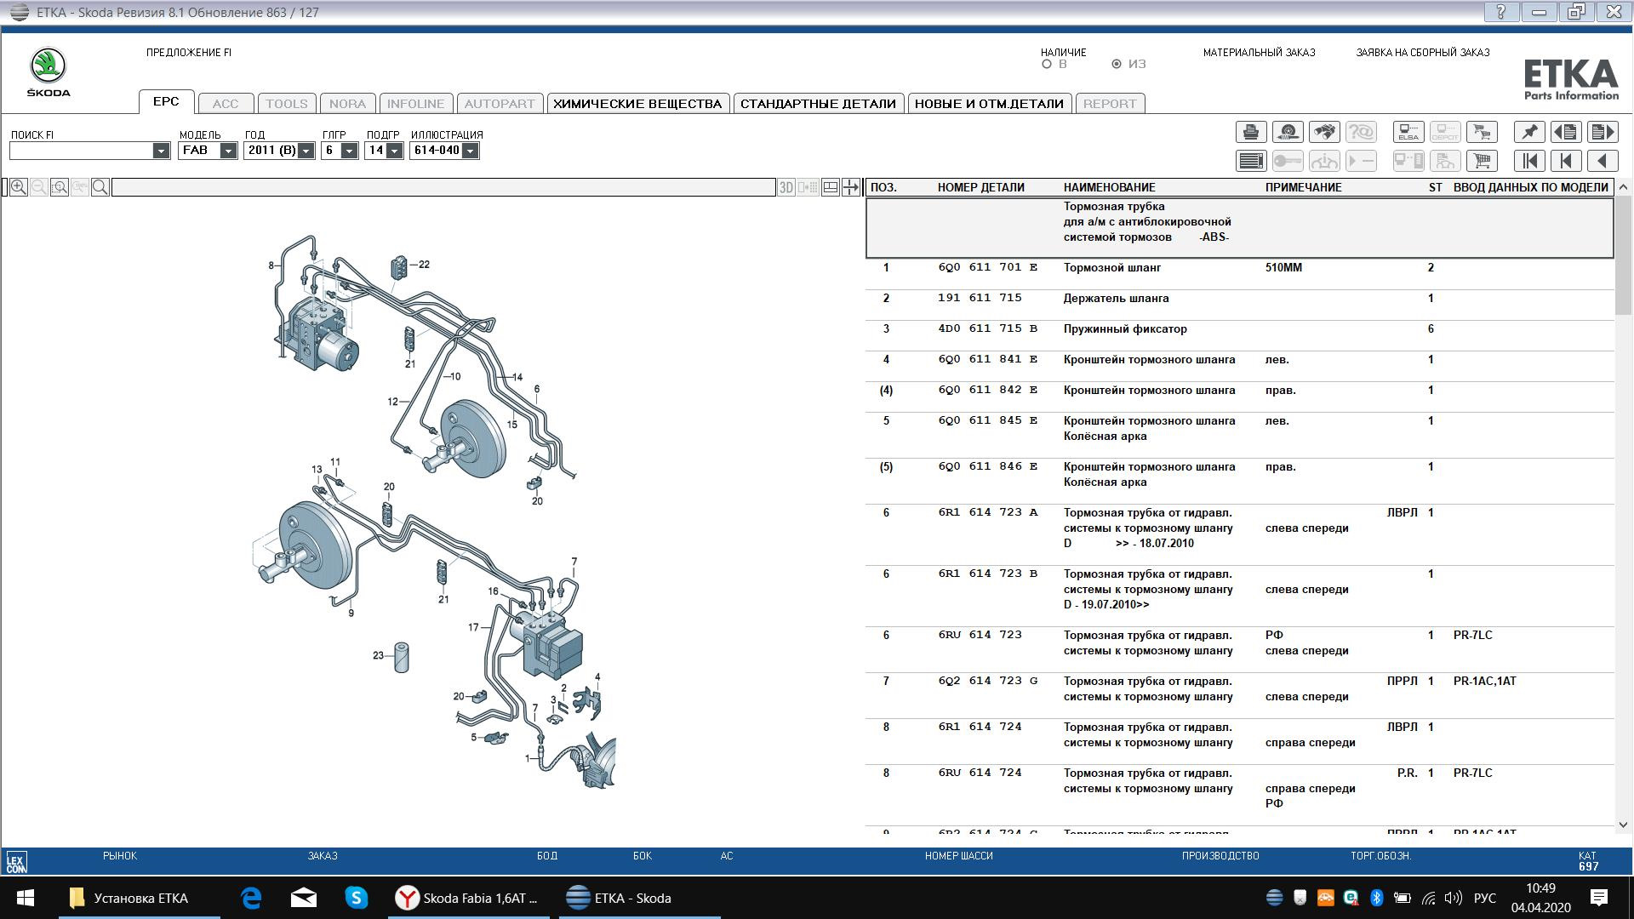This screenshot has width=1634, height=919.
Task: Open Skoda Fabia Yandex browser taskbar item
Action: 468,898
